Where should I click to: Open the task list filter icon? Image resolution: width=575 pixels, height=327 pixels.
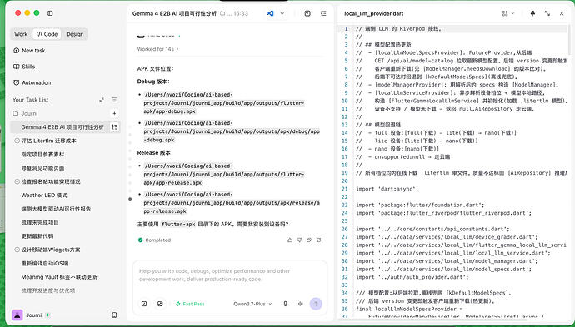(114, 100)
